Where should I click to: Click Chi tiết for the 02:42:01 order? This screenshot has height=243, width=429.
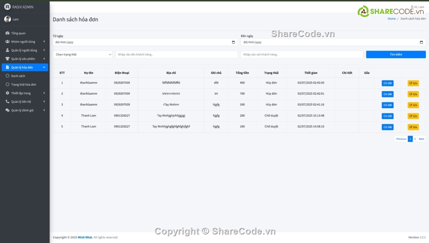coord(387,94)
